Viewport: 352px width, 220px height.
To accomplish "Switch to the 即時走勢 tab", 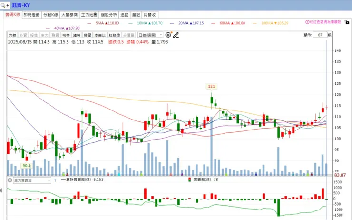I will coord(32,15).
